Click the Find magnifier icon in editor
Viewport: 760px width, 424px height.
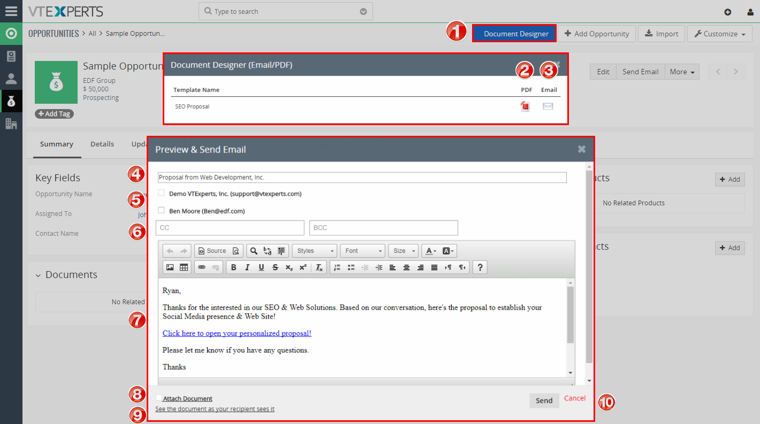tap(254, 251)
